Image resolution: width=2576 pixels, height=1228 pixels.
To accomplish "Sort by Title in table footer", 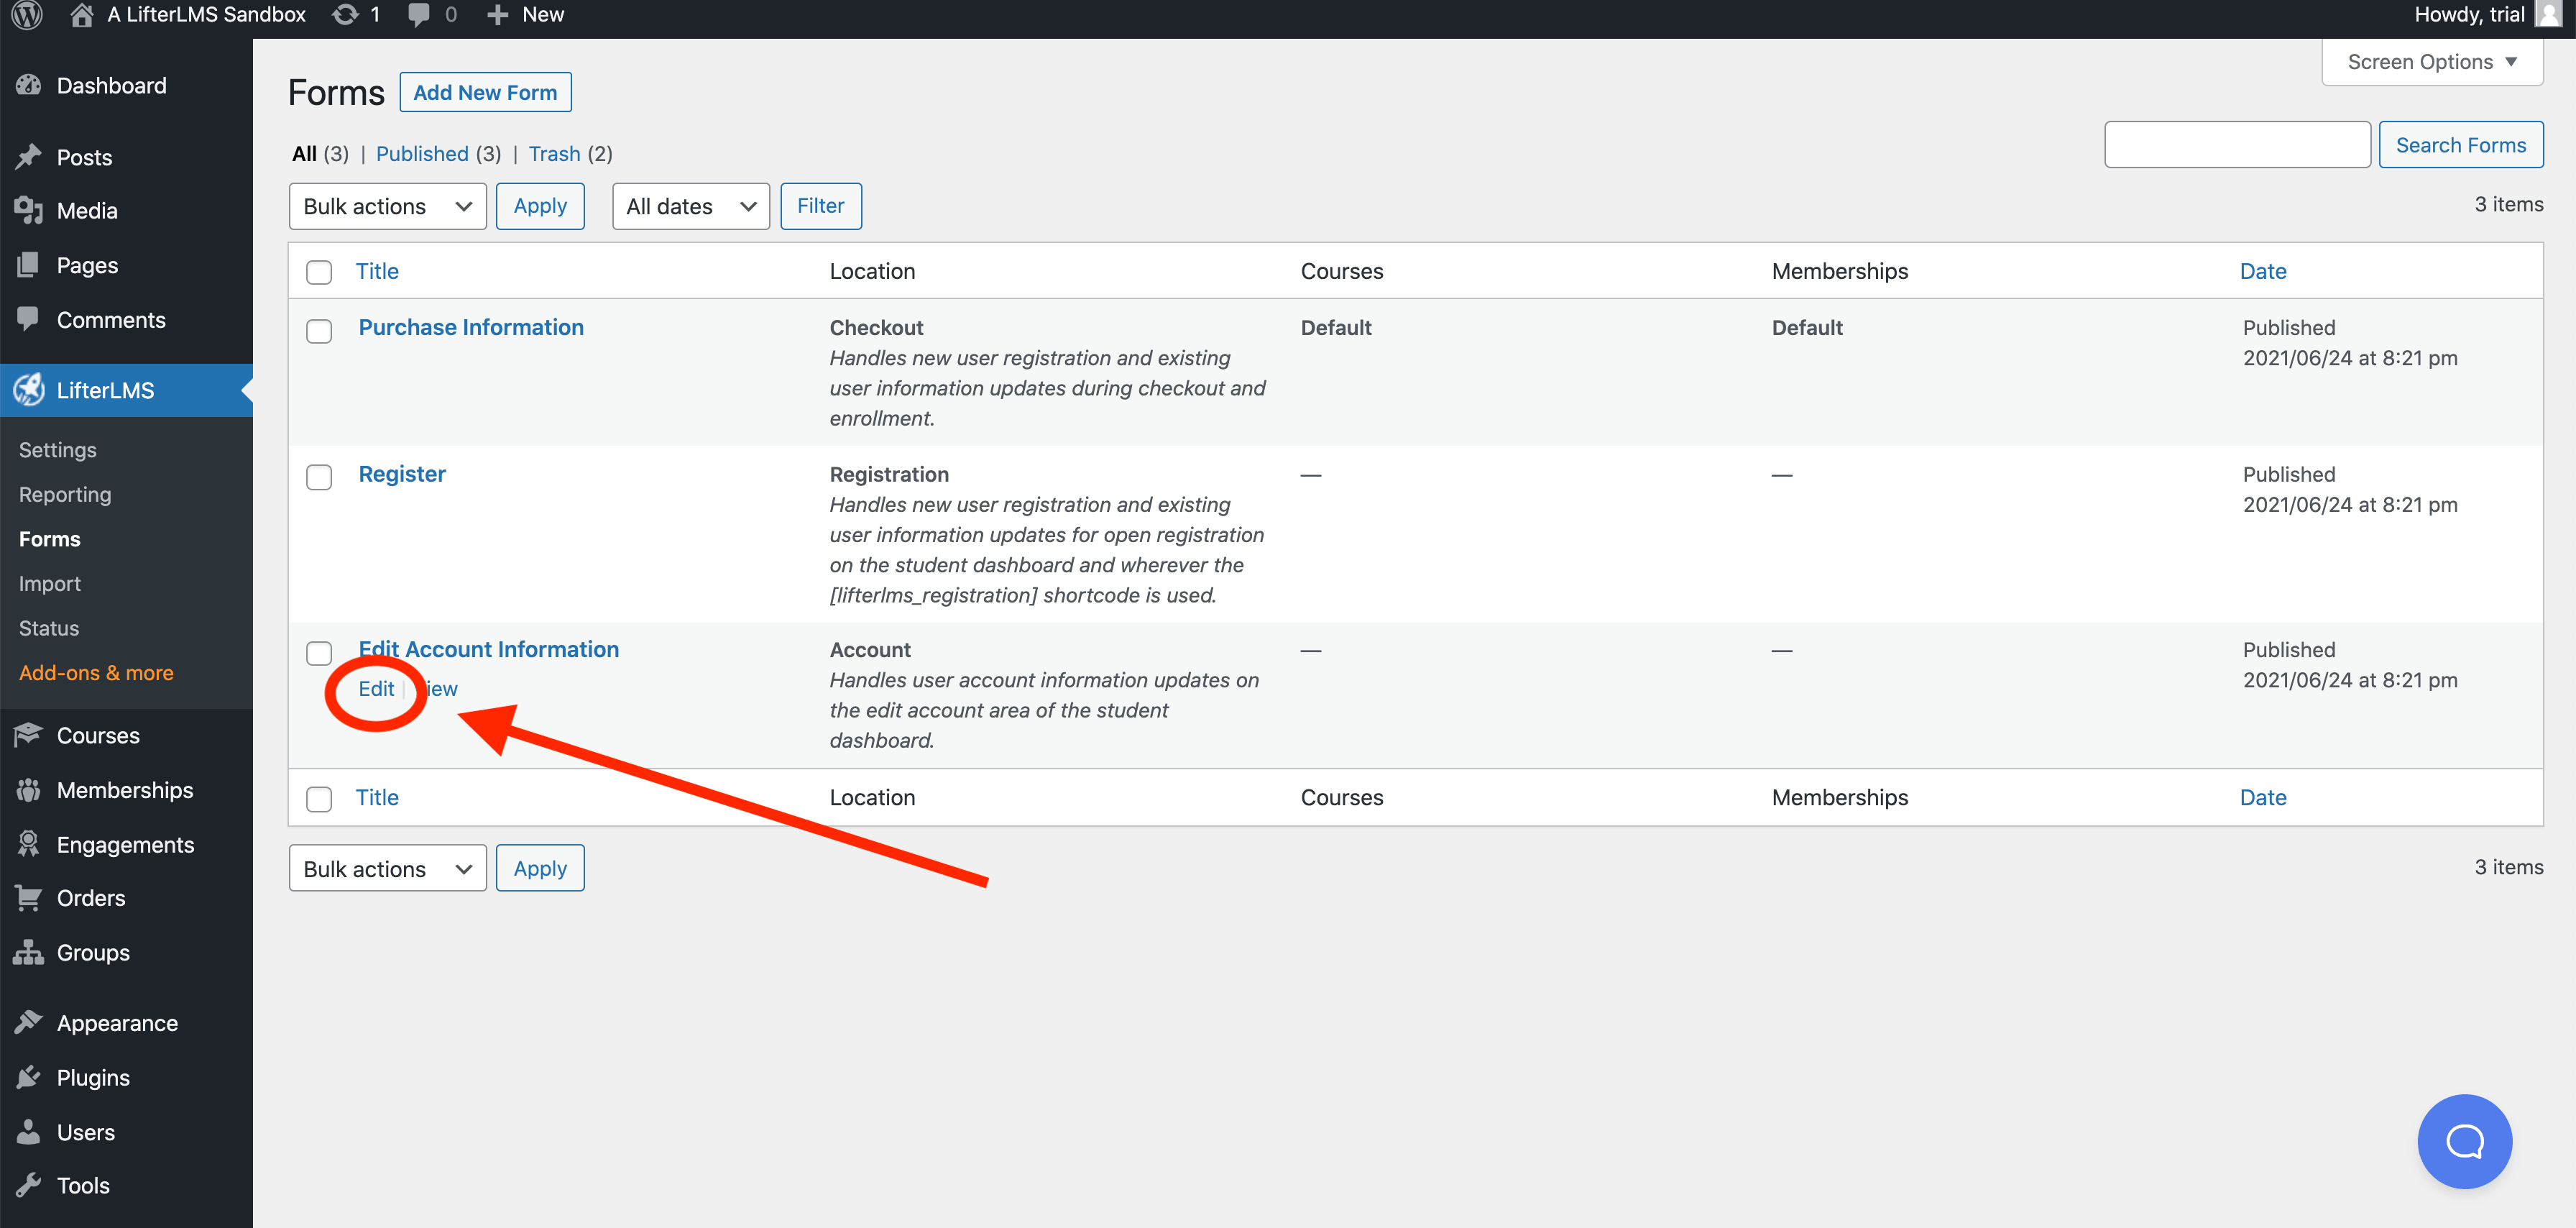I will pyautogui.click(x=377, y=797).
